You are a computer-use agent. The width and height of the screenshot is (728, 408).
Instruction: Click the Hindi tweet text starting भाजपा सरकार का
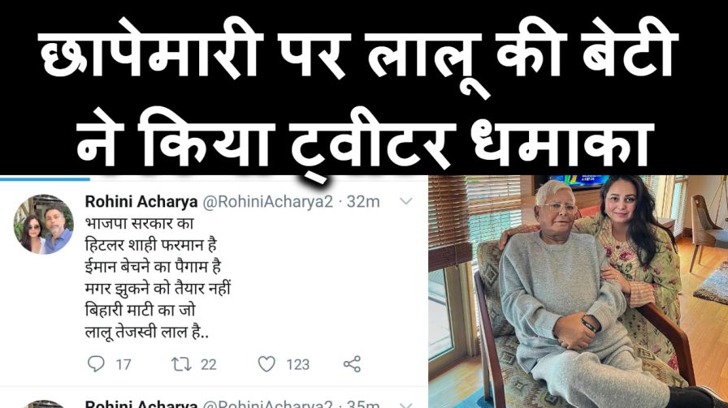(x=158, y=277)
